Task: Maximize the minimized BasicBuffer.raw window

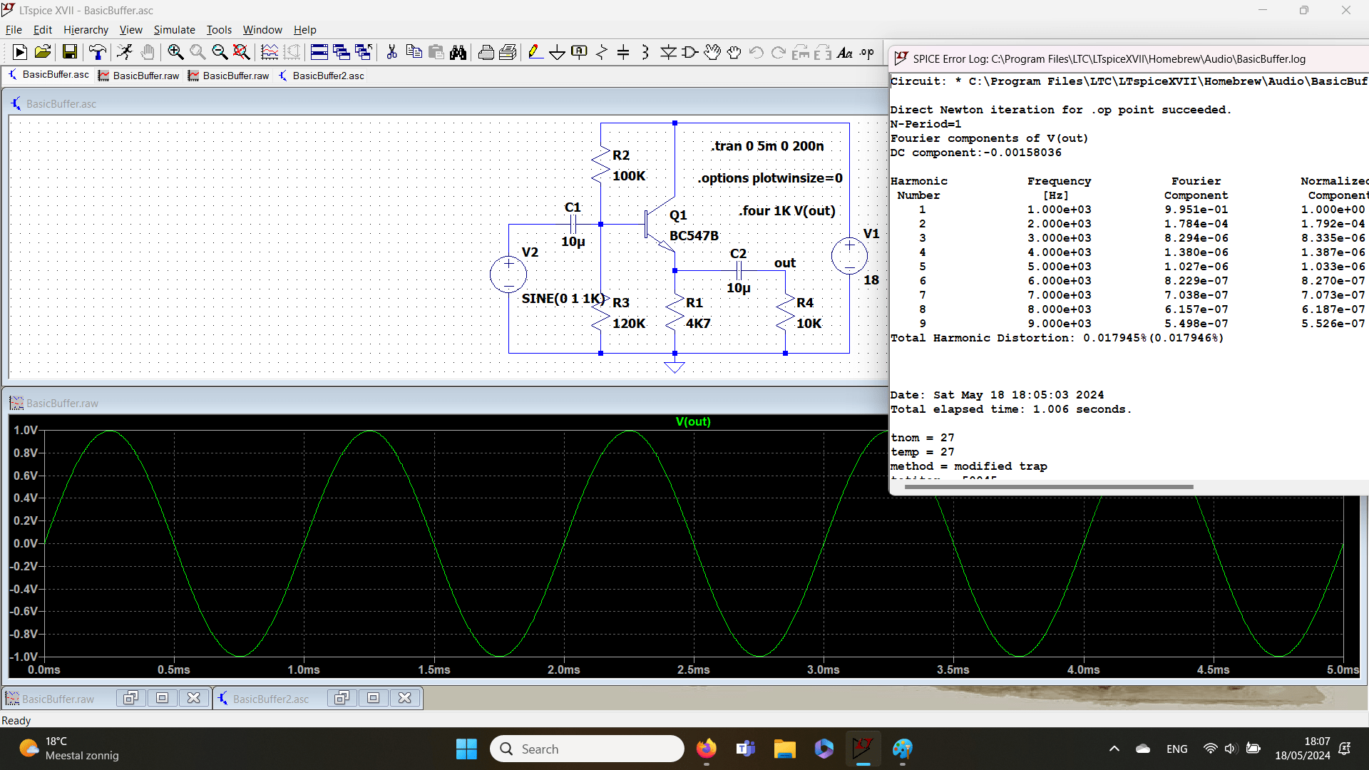Action: [x=162, y=698]
